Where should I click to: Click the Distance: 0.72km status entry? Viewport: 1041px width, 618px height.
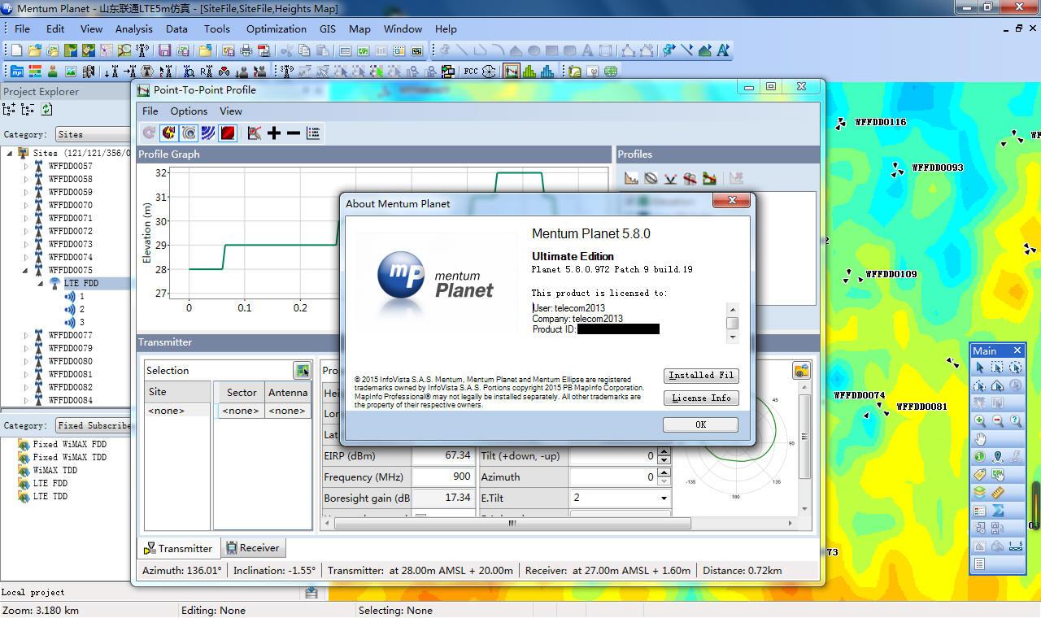click(743, 571)
